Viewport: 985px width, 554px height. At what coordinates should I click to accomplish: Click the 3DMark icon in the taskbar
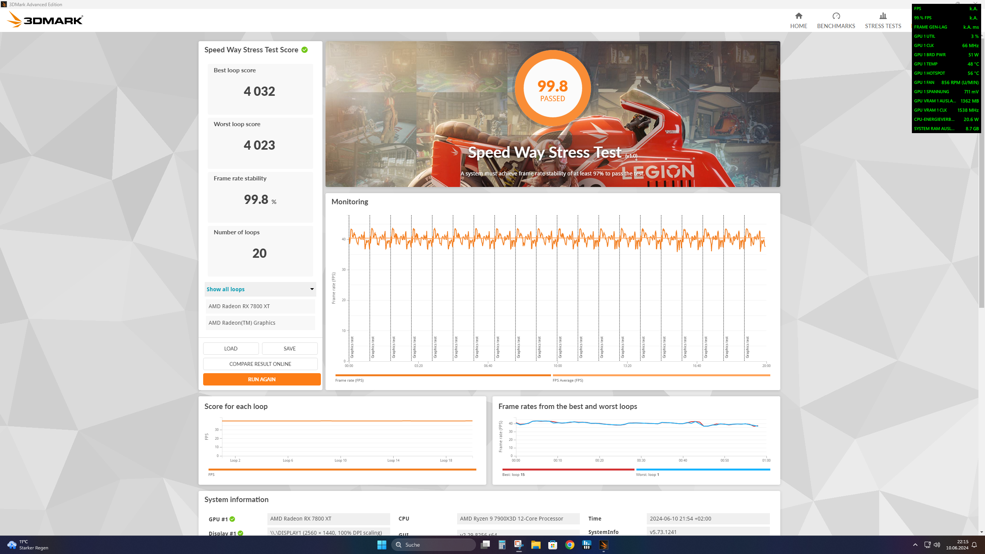604,545
